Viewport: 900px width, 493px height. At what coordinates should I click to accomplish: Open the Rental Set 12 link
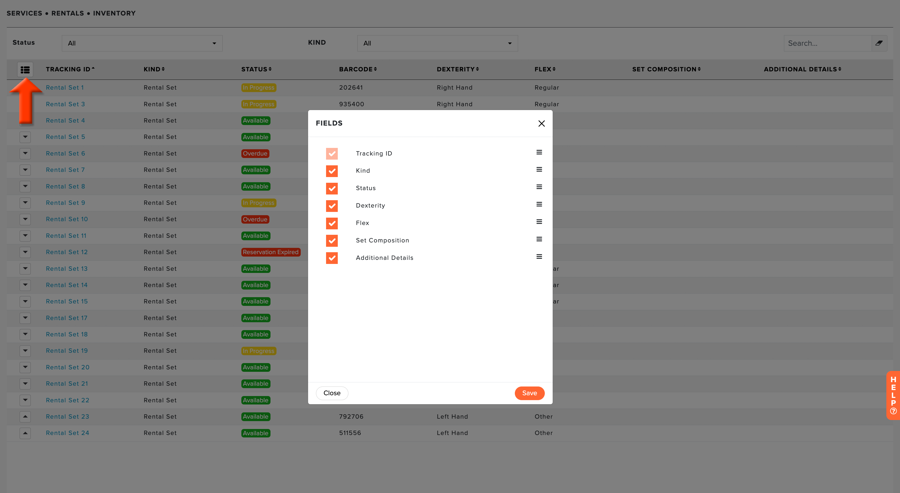tap(67, 252)
